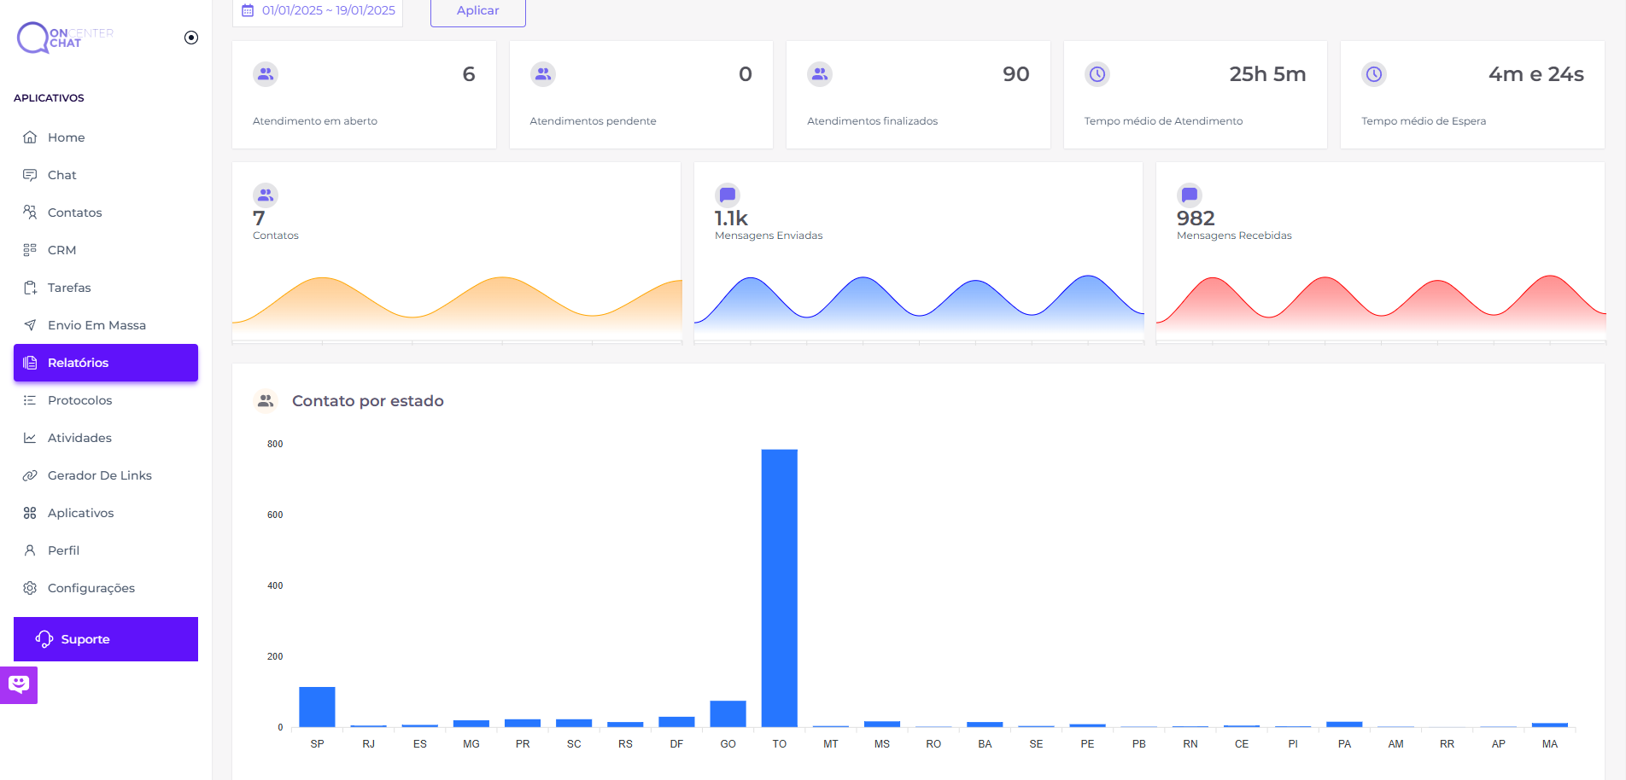Open the CRM section icon

click(30, 250)
